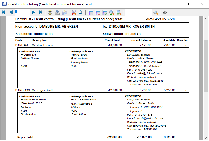Go to the first report page
Image resolution: width=209 pixels, height=141 pixels.
pyautogui.click(x=4, y=12)
